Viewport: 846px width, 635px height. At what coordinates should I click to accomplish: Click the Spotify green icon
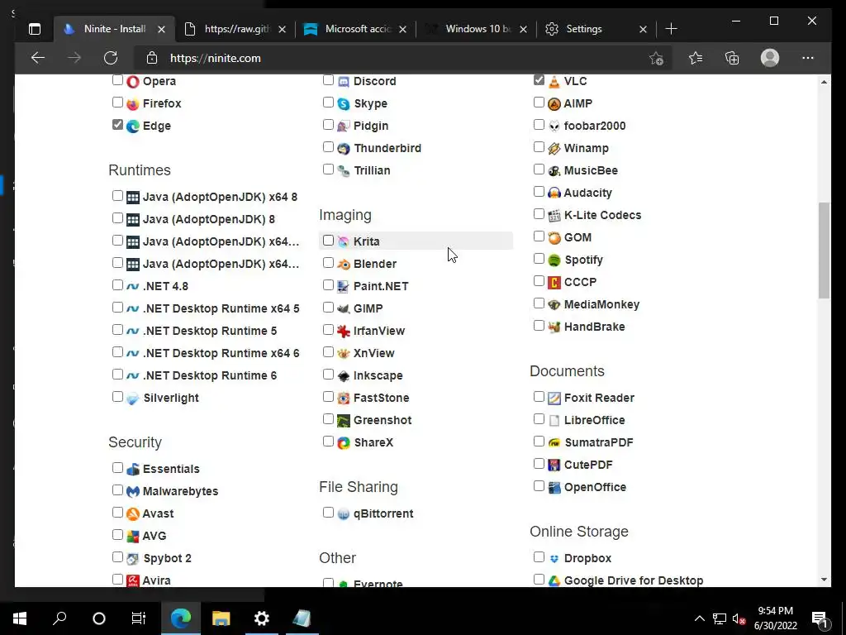(x=554, y=260)
